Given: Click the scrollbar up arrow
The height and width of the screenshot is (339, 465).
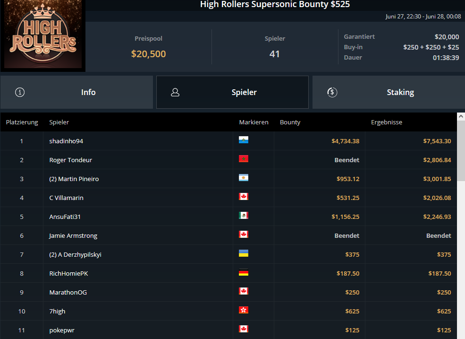Looking at the screenshot, I should (461, 116).
